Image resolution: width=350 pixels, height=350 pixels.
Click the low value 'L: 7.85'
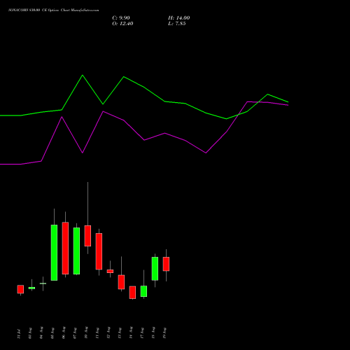(177, 24)
